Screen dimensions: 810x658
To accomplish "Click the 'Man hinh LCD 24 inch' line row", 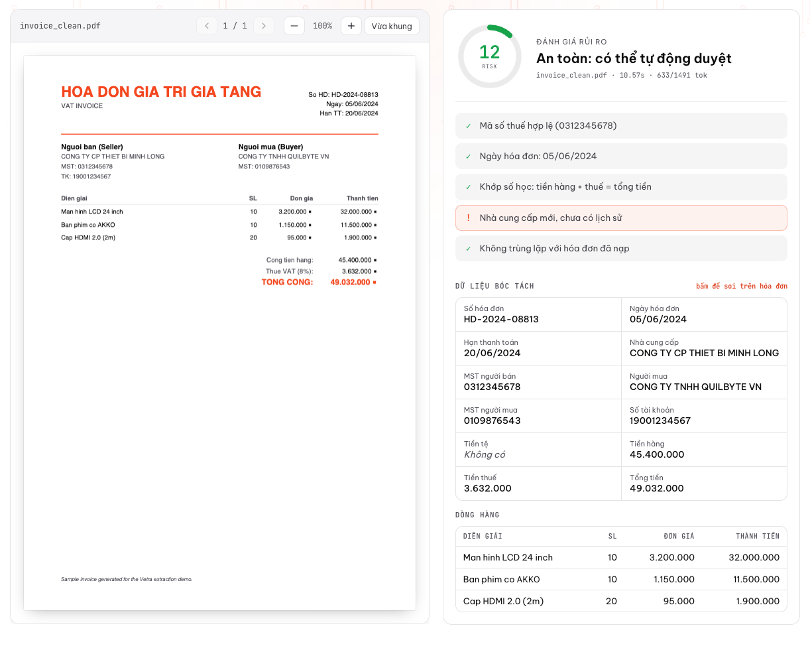I will [x=621, y=557].
